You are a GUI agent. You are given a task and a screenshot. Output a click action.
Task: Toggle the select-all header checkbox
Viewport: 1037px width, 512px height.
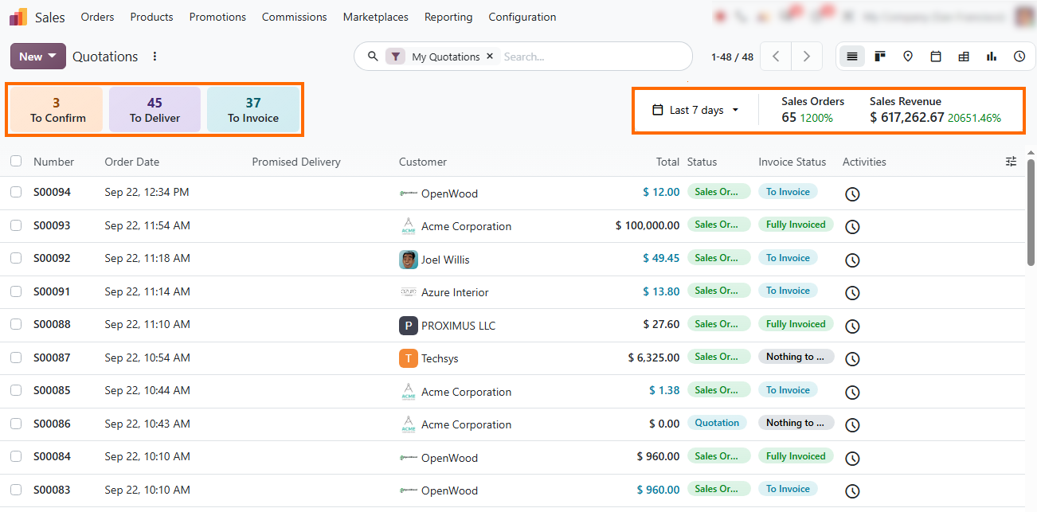click(16, 162)
